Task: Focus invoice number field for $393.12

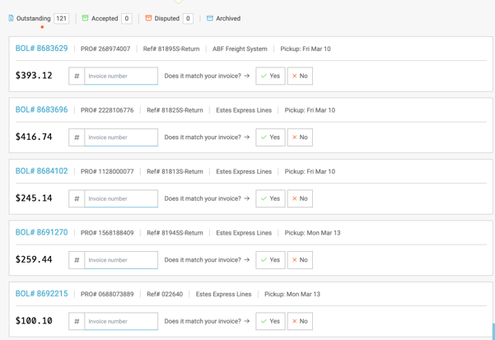Action: (x=121, y=76)
